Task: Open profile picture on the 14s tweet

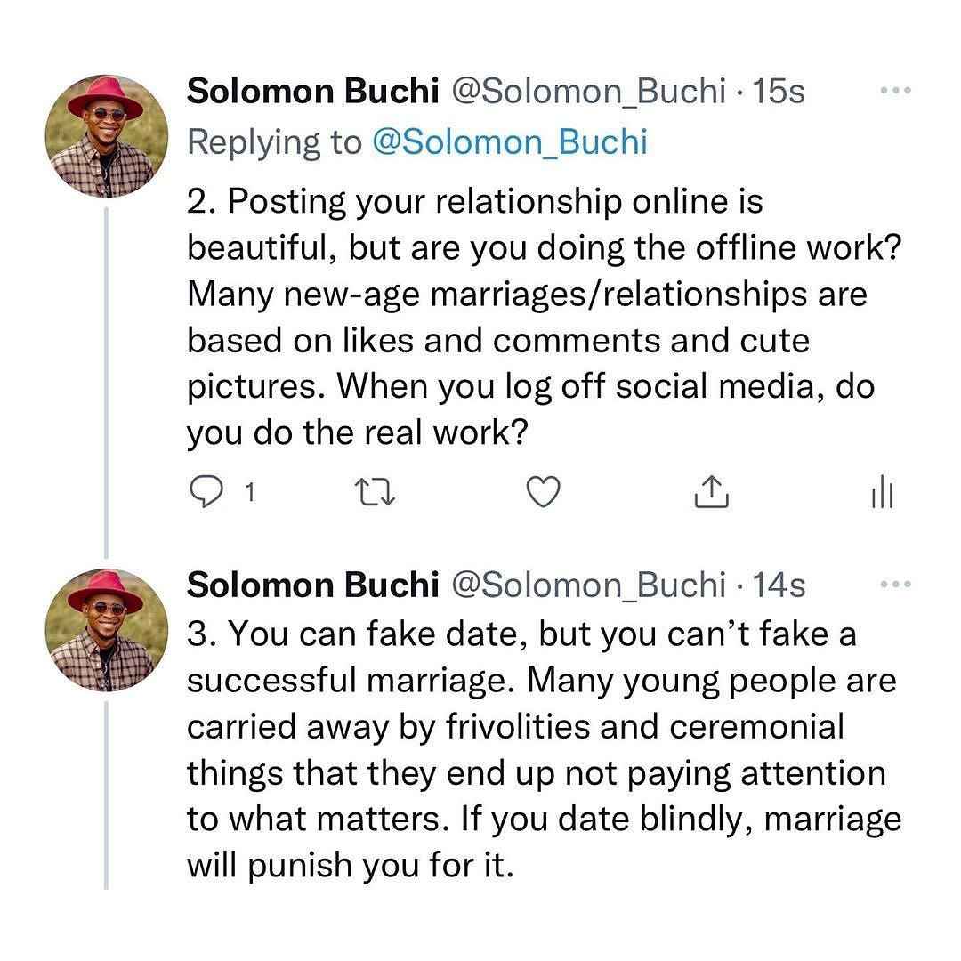Action: (107, 630)
